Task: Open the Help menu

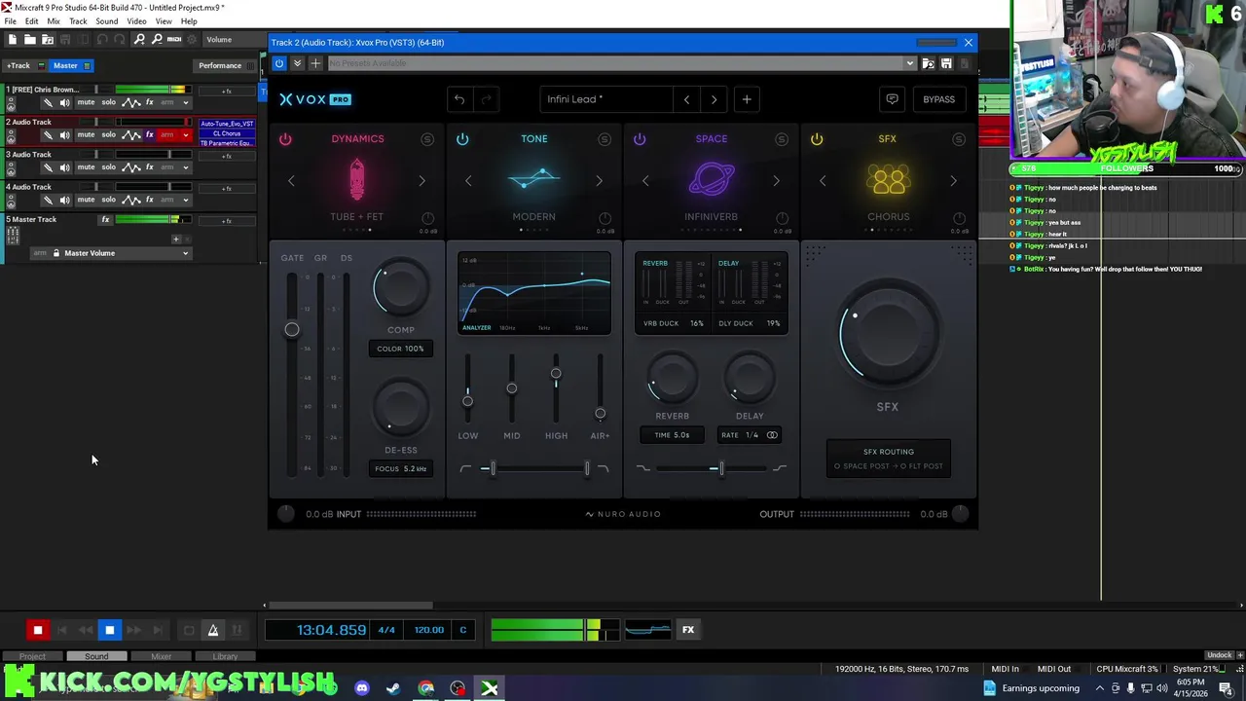Action: pos(189,21)
